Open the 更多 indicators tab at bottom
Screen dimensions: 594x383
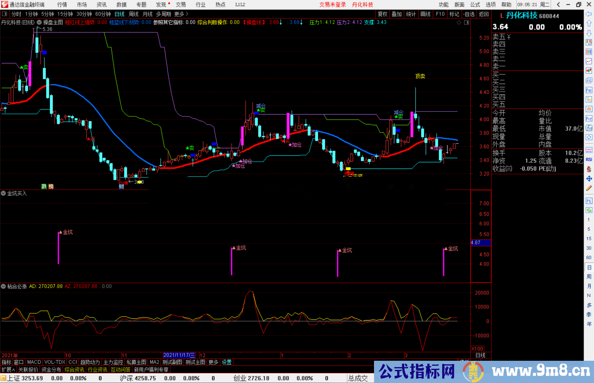tap(213, 362)
